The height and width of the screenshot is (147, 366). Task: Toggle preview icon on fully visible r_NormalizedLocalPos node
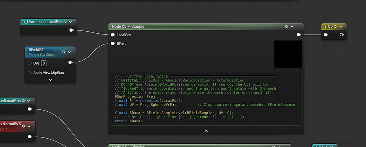65,22
